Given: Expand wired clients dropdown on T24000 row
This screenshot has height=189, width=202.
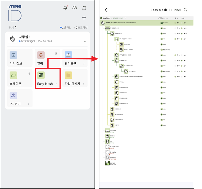Looking at the screenshot, I should click(x=182, y=28).
